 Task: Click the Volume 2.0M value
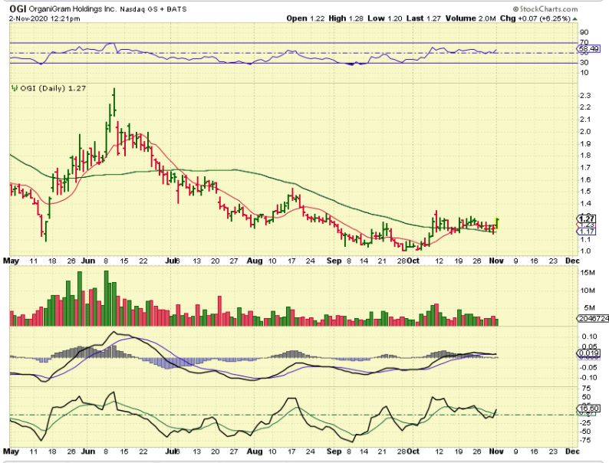pos(470,18)
